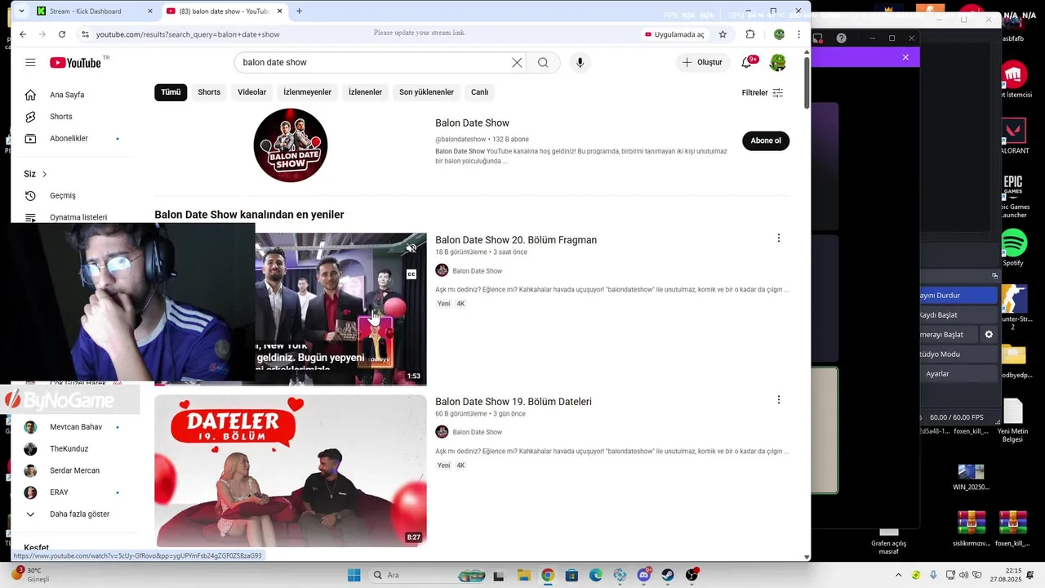Open OBS virtual camera gear settings

tap(989, 335)
